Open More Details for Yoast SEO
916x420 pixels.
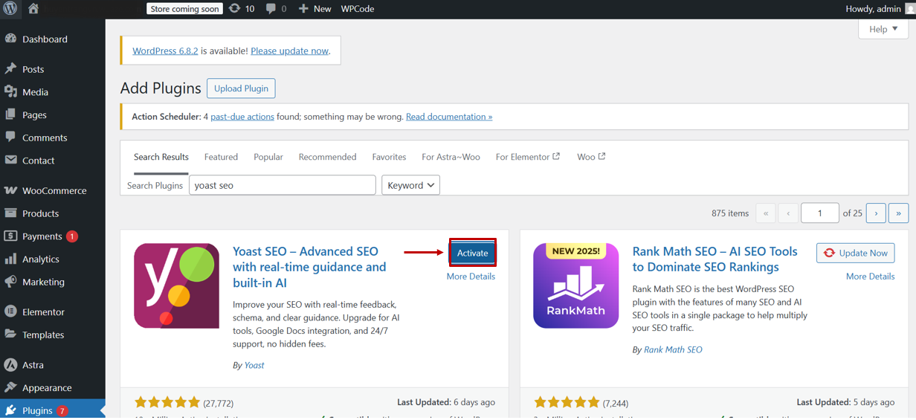[471, 276]
